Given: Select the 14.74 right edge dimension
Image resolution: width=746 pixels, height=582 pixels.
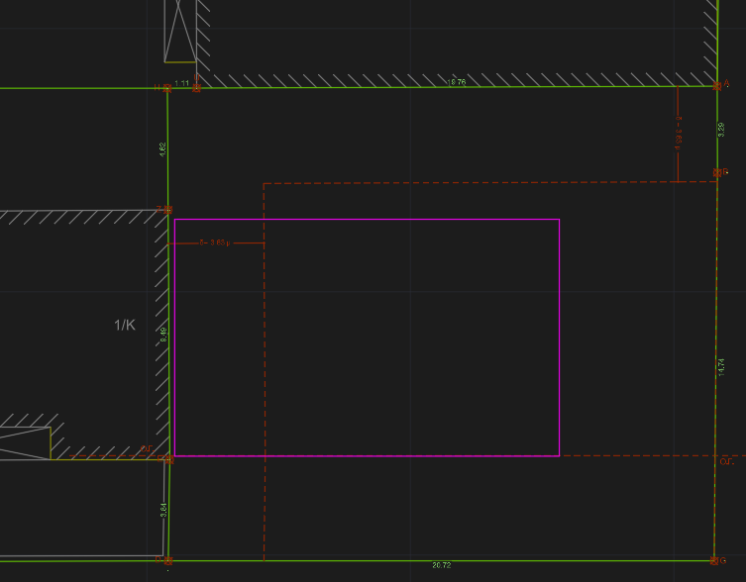Looking at the screenshot, I should [721, 366].
